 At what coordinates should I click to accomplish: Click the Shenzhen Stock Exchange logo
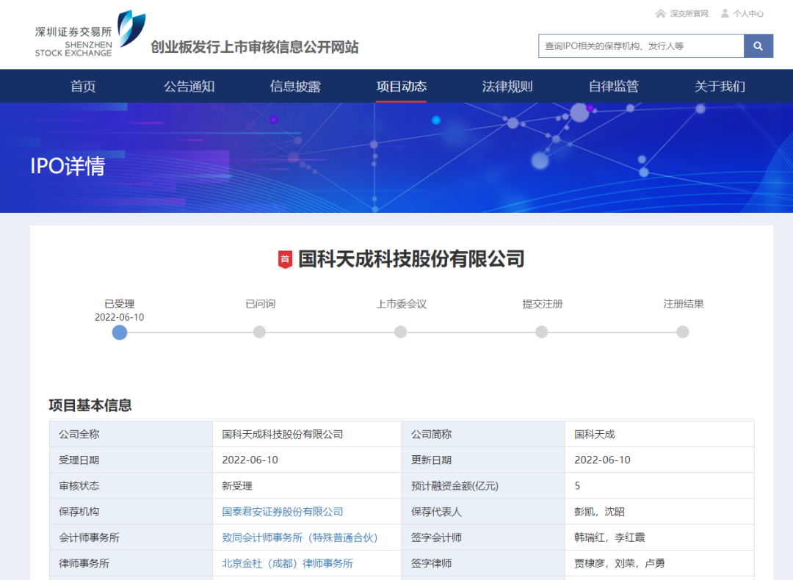tap(90, 34)
